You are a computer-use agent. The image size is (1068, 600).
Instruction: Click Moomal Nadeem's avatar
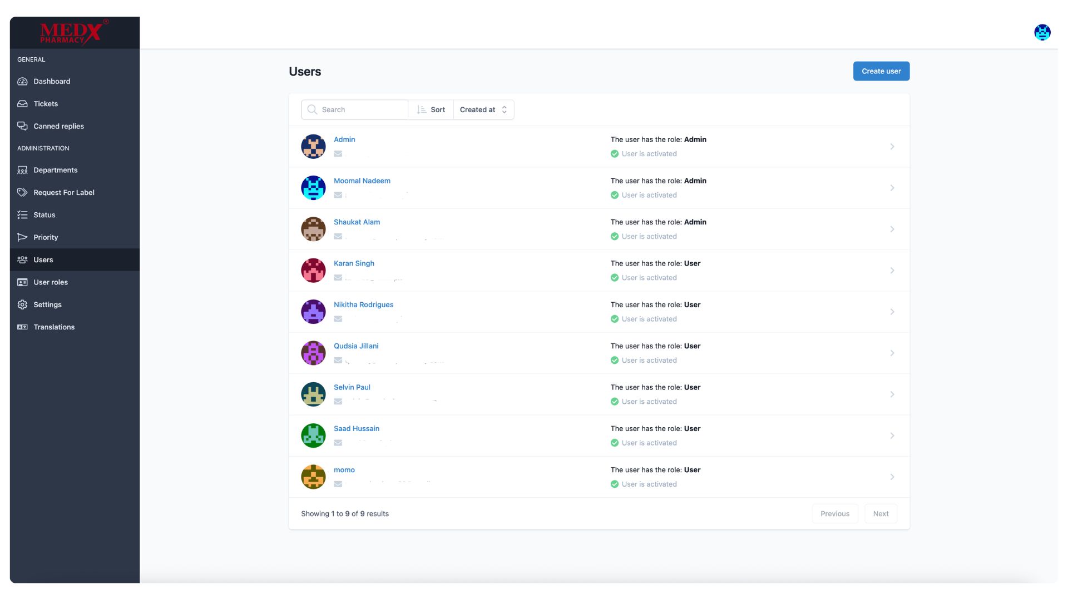click(x=313, y=188)
